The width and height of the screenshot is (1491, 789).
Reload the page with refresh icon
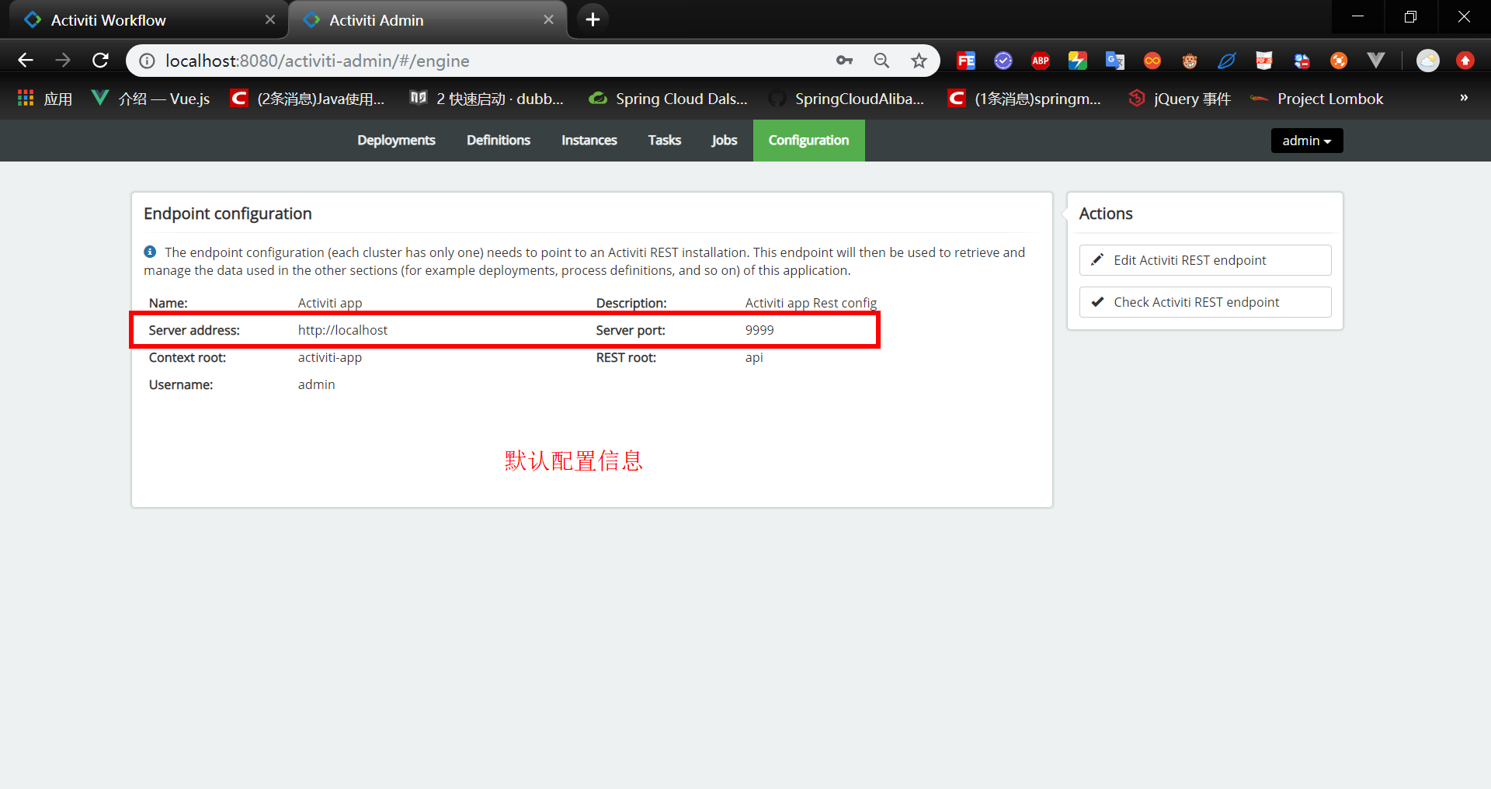(100, 61)
